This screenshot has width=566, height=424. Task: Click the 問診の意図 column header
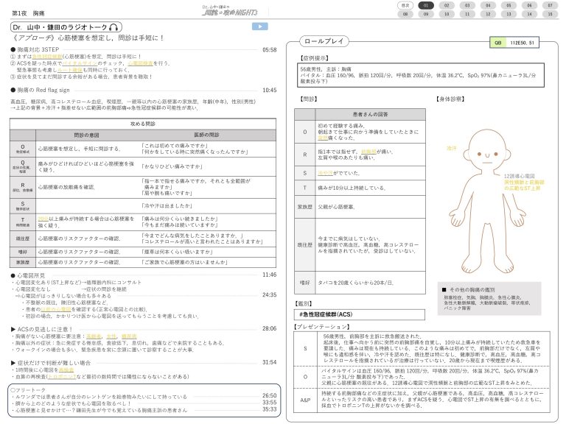87,135
